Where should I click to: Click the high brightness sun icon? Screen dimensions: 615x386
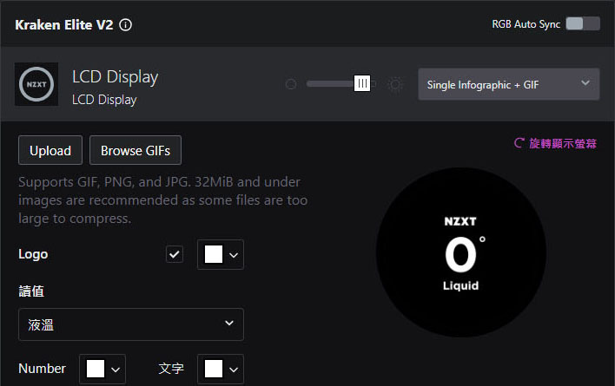click(x=395, y=84)
